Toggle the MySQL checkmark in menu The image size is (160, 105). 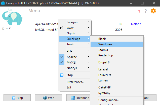click(x=62, y=62)
